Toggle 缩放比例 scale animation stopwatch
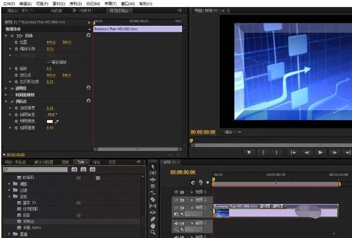 (x=16, y=49)
